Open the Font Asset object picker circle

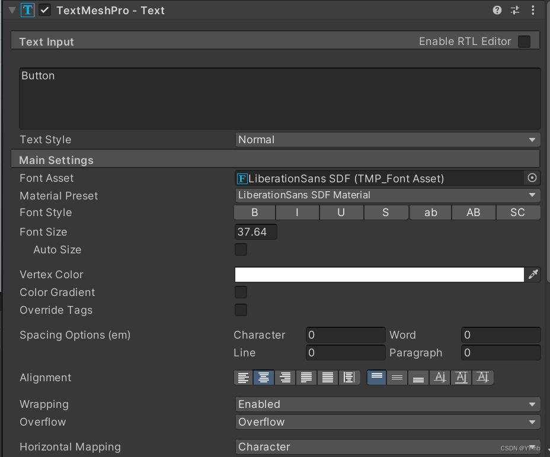(532, 178)
